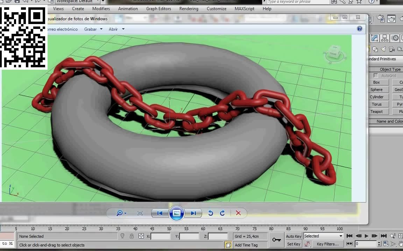
Task: Toggle the key mode button near the frame field
Action: [x=349, y=244]
